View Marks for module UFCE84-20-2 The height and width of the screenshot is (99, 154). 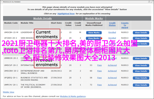click(93, 38)
